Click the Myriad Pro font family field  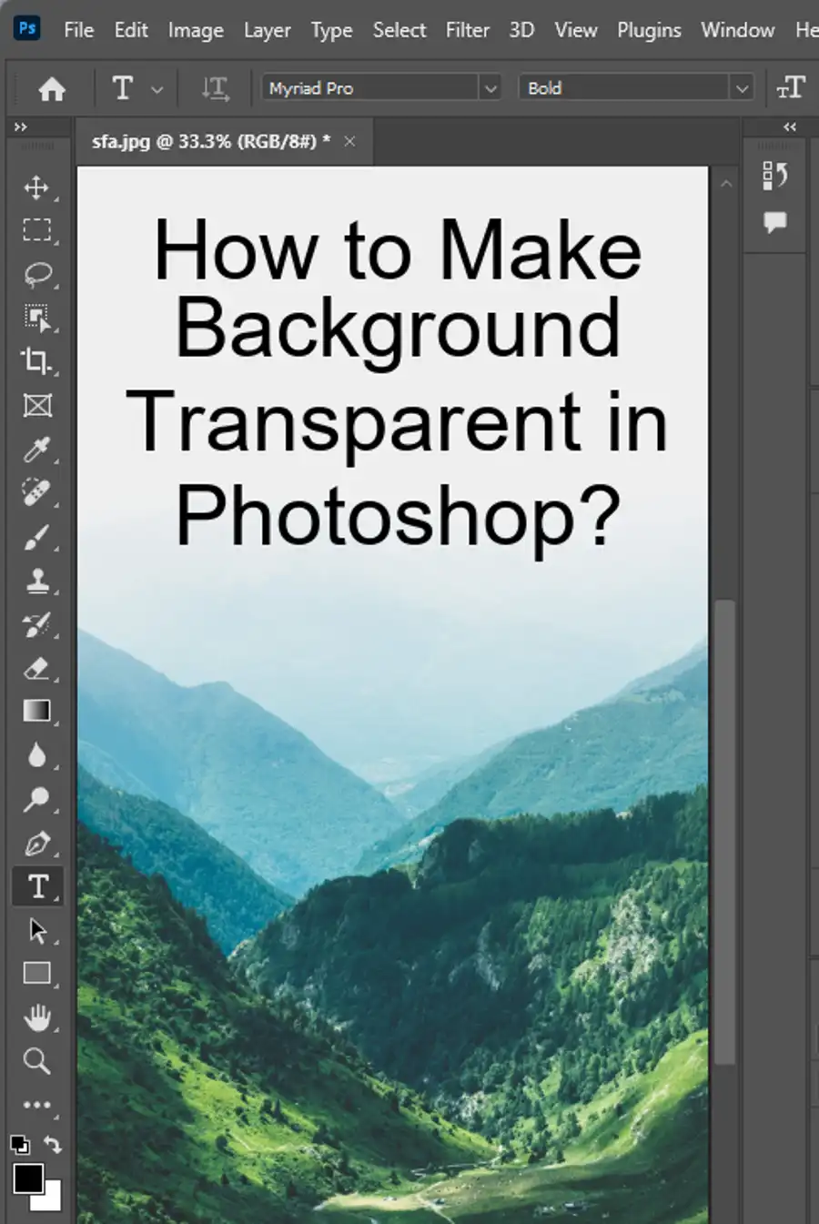click(x=370, y=88)
